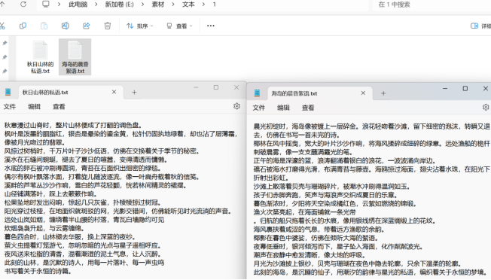Select file 海岛的晨昏絮语.txt in Explorer
This screenshot has width=491, height=280.
[75, 57]
